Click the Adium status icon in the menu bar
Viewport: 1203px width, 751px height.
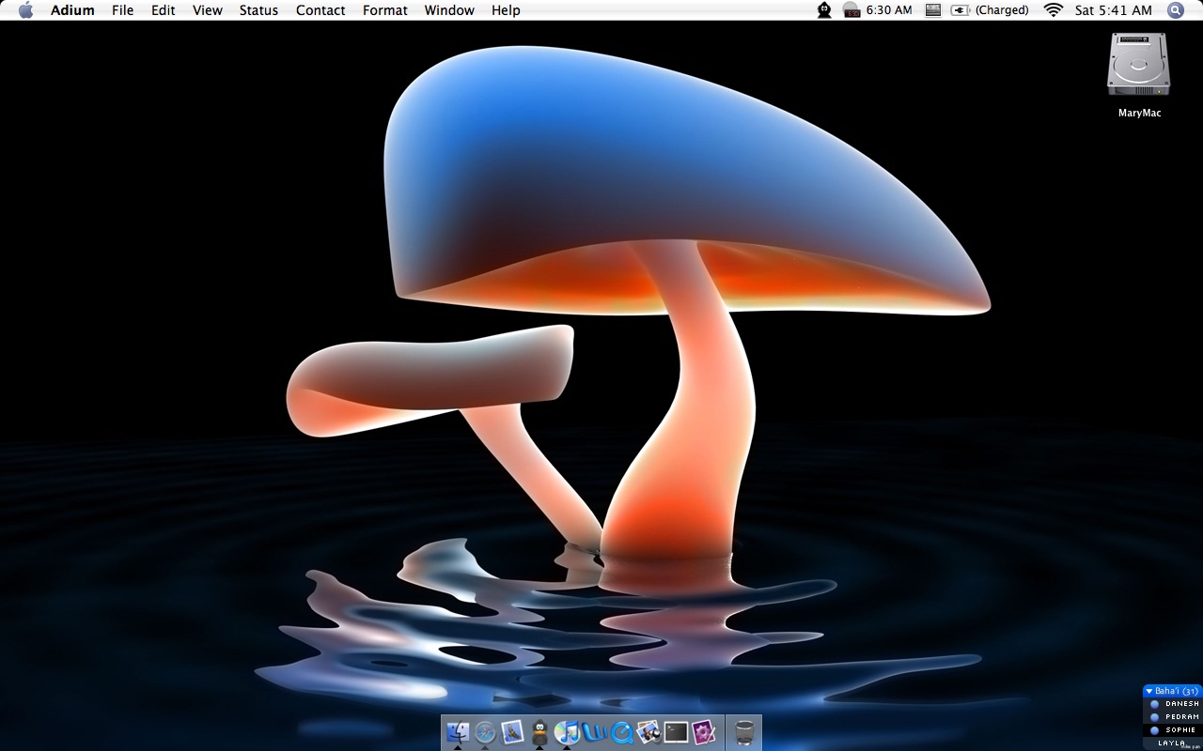(824, 10)
